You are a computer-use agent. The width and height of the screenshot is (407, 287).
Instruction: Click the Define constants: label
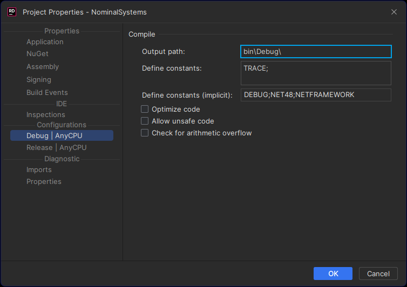[172, 69]
